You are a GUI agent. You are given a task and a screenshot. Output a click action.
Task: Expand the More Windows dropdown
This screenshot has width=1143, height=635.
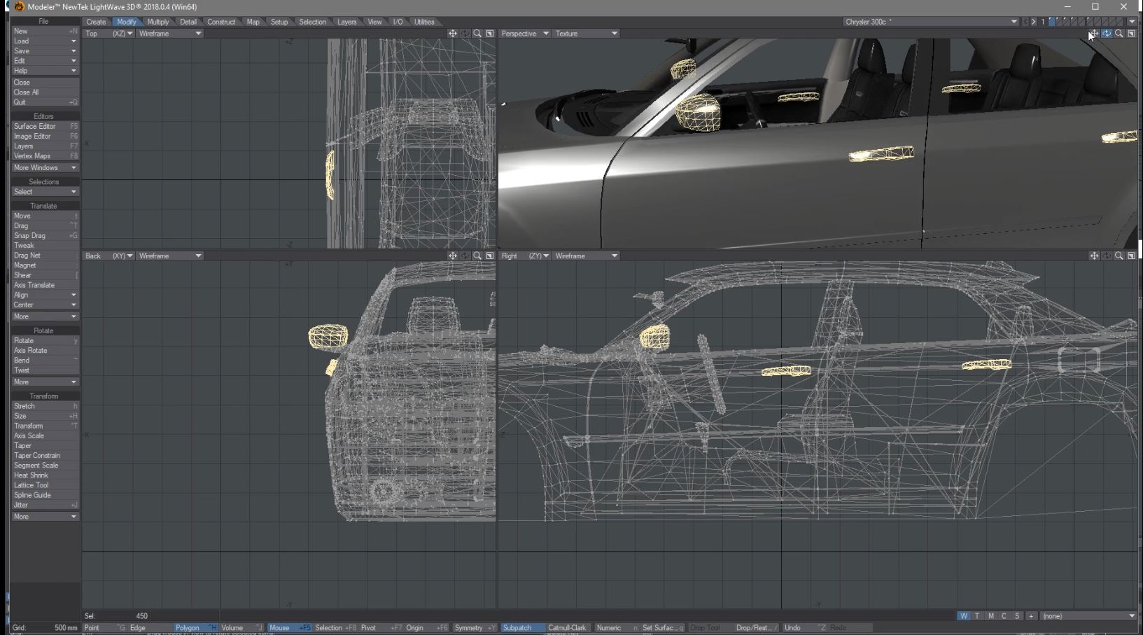click(44, 168)
